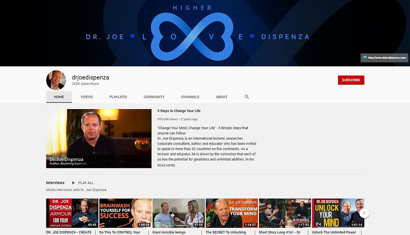The height and width of the screenshot is (235, 410).
Task: Open options menu for Create video
Action: [x=95, y=232]
